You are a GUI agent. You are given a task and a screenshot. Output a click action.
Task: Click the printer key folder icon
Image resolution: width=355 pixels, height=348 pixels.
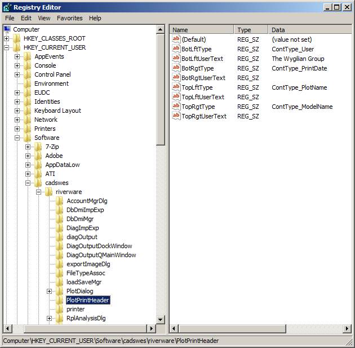tap(59, 309)
